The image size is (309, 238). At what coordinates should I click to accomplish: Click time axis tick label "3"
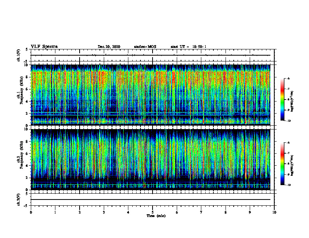[104, 212]
